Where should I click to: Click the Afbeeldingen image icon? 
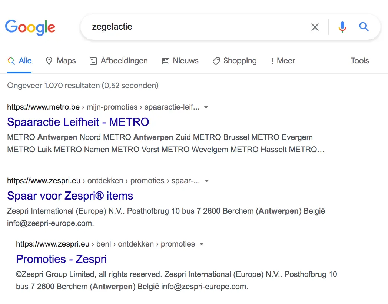coord(93,60)
